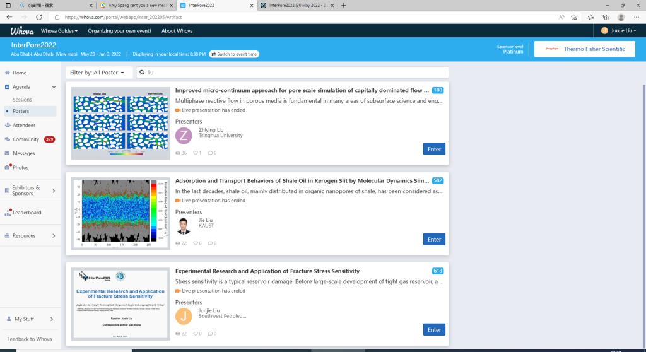Click the Leaderboard chart icon
This screenshot has height=352, width=646.
pos(8,213)
